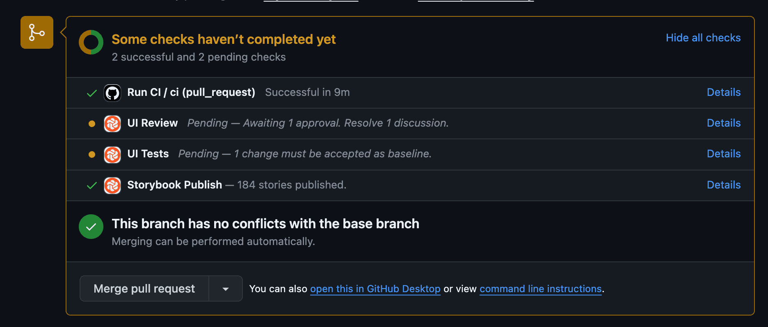Open Details for UI Review check
The width and height of the screenshot is (768, 327).
click(x=724, y=123)
